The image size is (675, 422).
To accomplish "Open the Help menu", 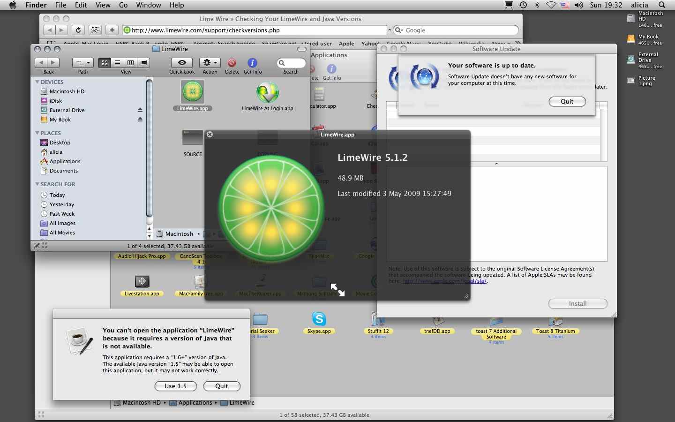I will click(x=177, y=5).
